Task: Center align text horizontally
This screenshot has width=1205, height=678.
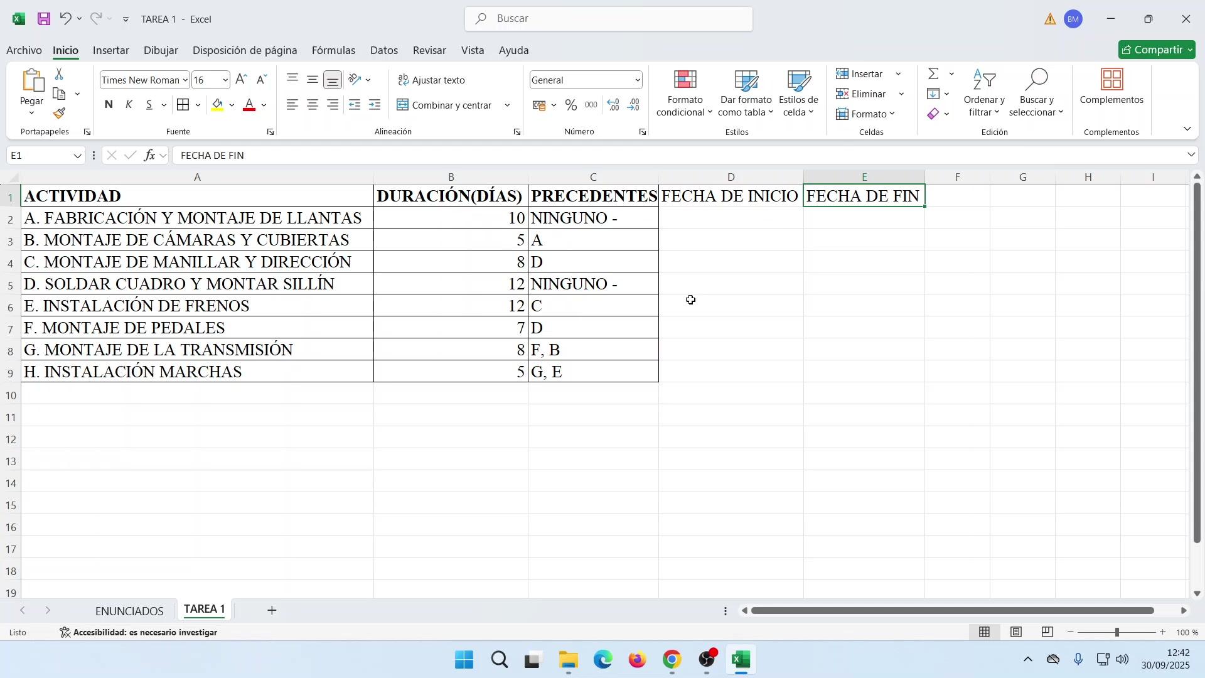Action: pos(313,105)
